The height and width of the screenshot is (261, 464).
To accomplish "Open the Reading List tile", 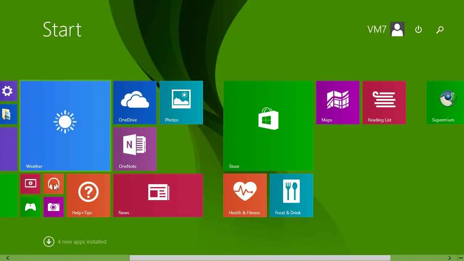I will click(384, 103).
